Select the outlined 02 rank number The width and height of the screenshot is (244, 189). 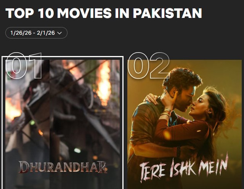[x=149, y=65]
